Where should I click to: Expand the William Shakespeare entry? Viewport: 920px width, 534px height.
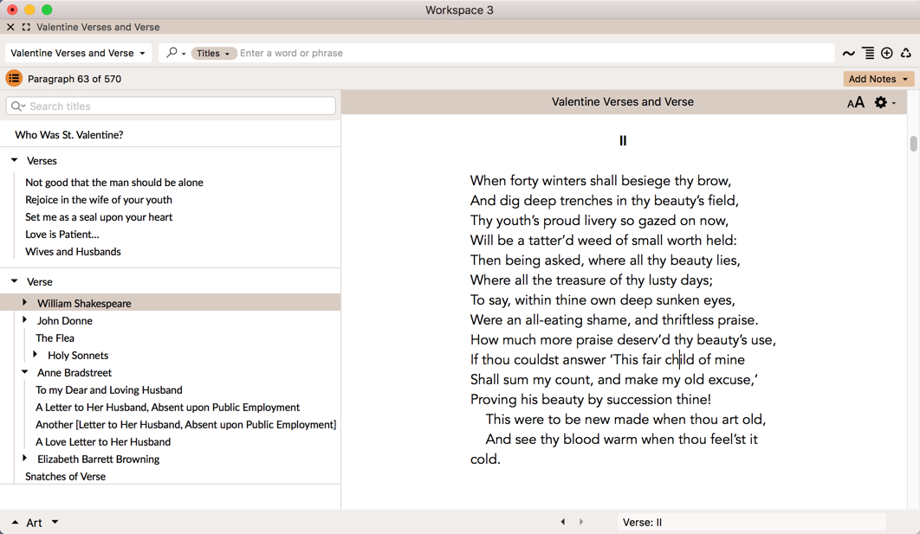[24, 302]
